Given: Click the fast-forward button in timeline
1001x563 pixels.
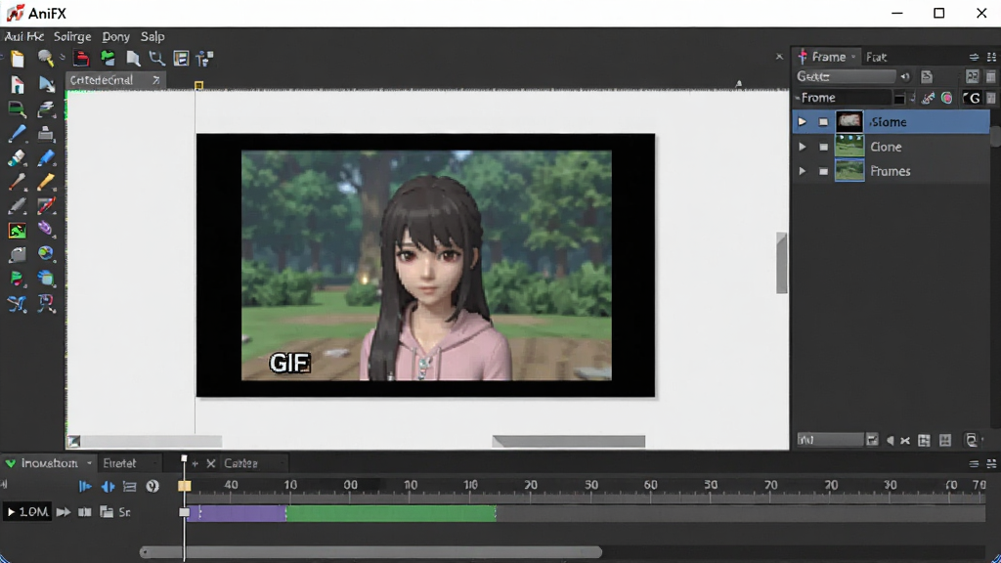Looking at the screenshot, I should coord(64,512).
